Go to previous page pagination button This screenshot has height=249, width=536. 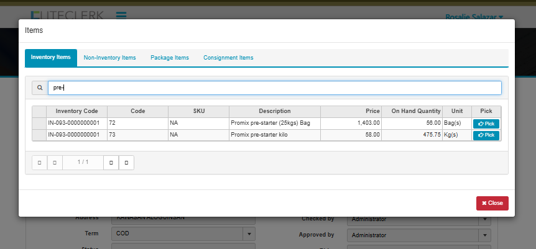pos(55,163)
